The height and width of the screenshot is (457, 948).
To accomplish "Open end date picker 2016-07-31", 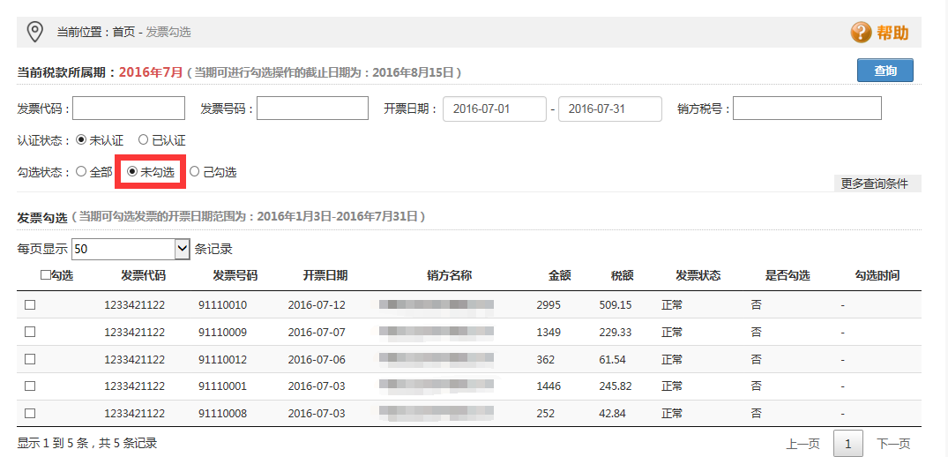I will tap(610, 109).
